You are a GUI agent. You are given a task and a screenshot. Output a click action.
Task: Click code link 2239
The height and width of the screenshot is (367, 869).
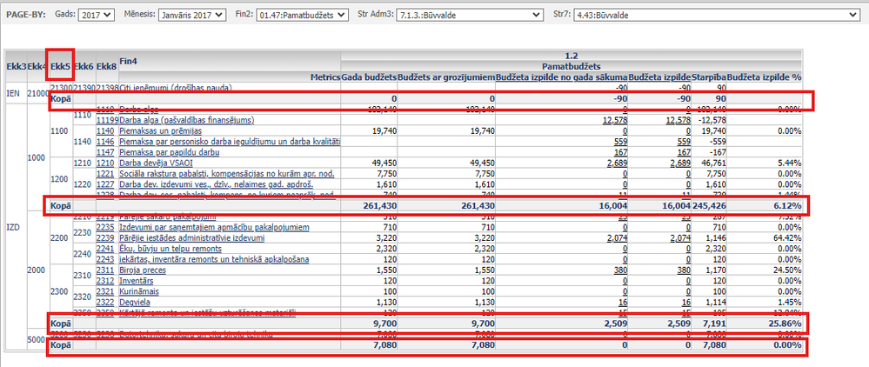[105, 237]
